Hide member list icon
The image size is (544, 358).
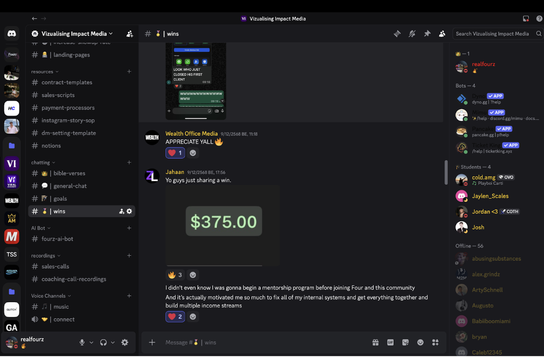442,33
